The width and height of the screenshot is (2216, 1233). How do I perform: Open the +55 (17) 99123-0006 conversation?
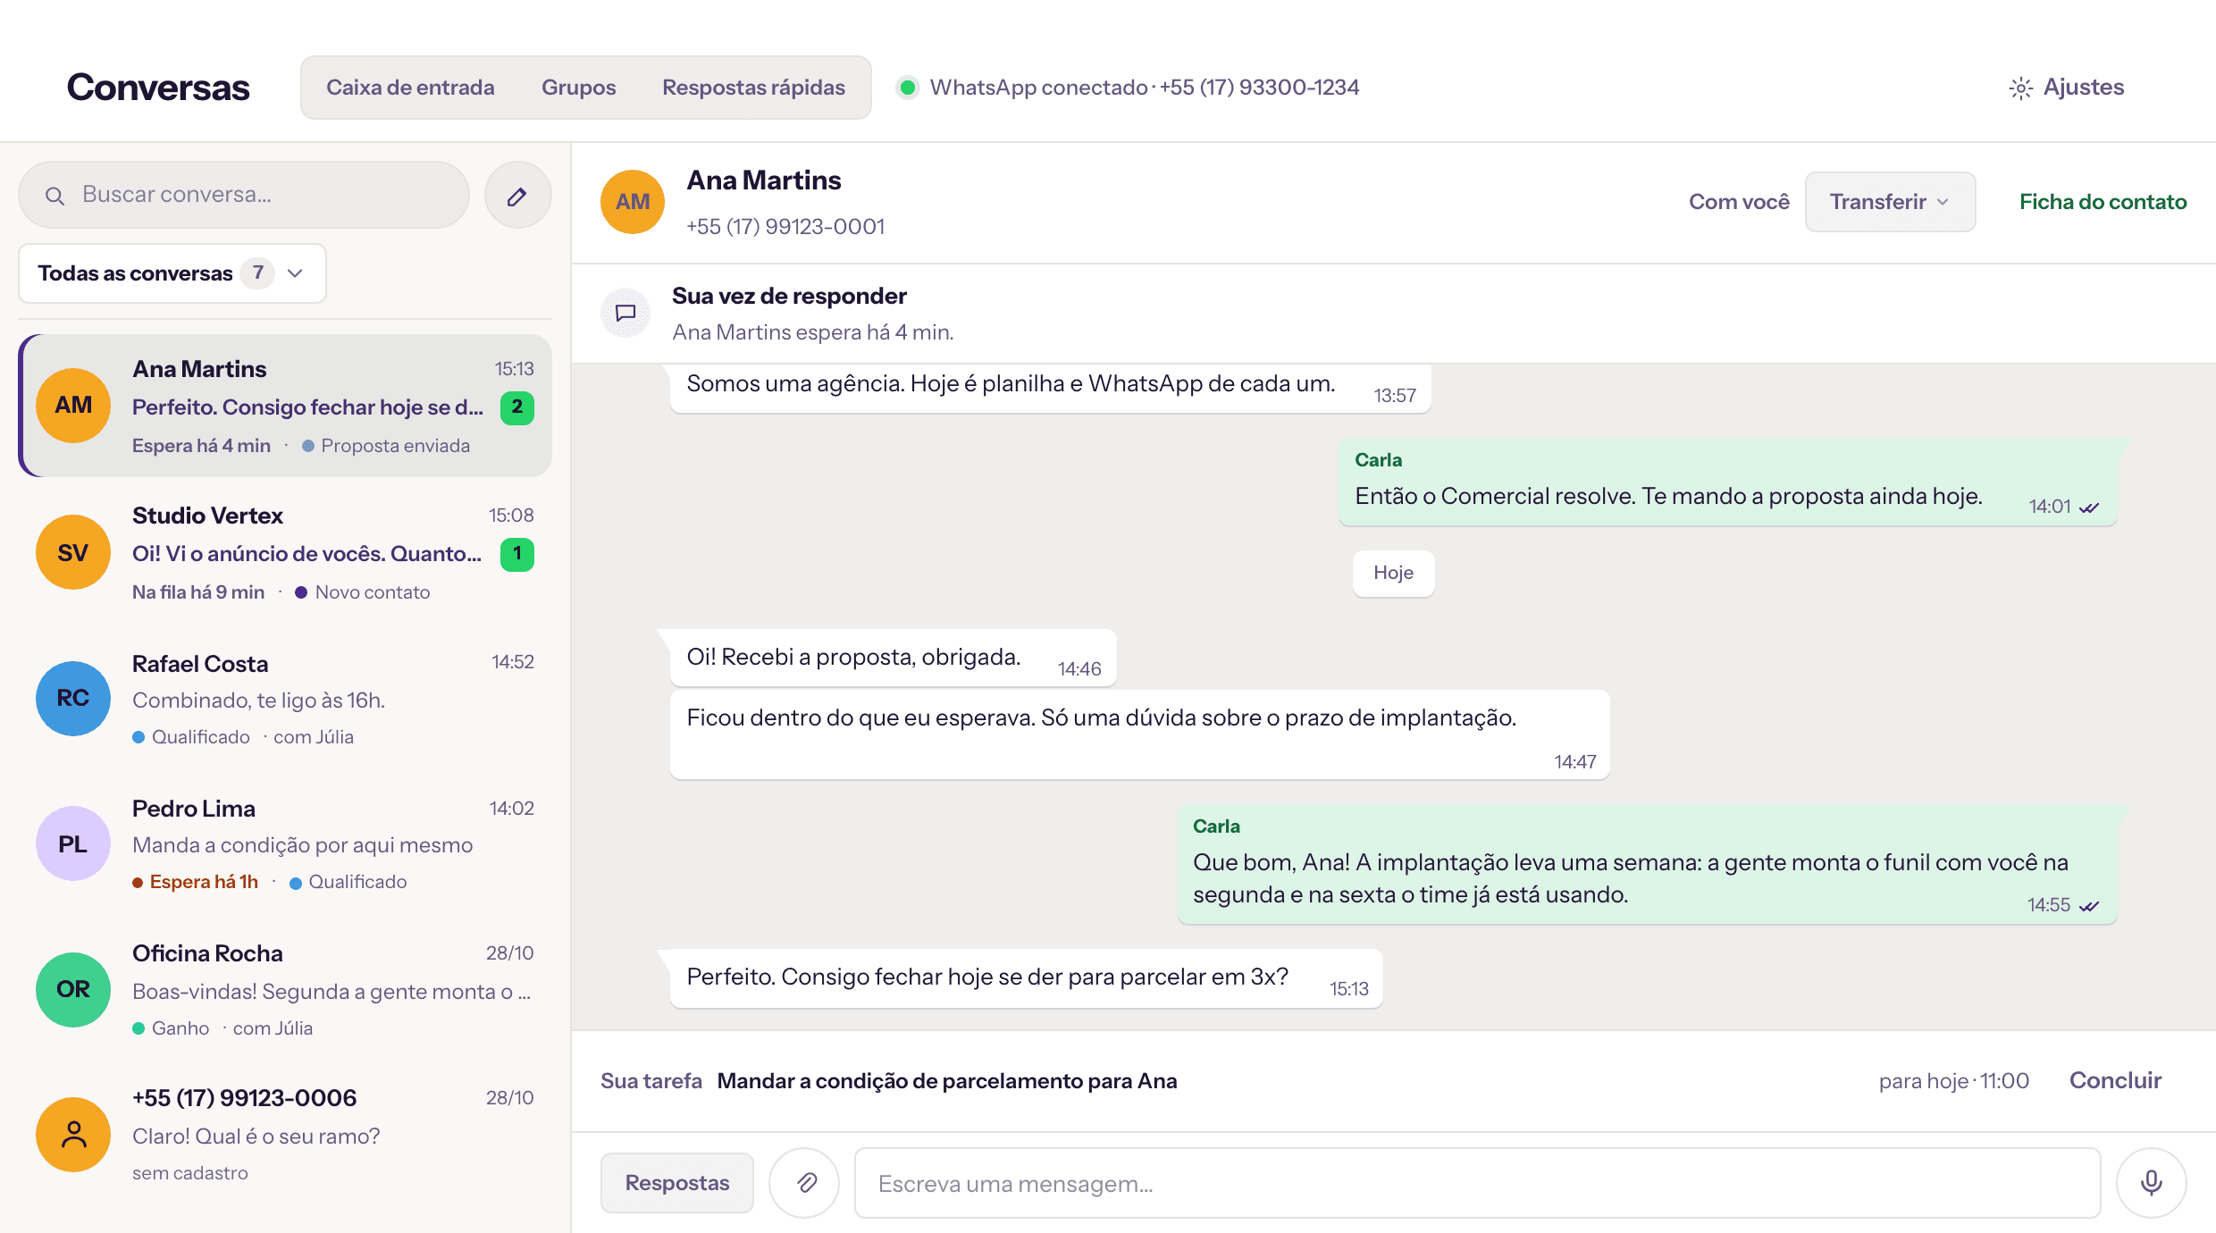tap(286, 1135)
